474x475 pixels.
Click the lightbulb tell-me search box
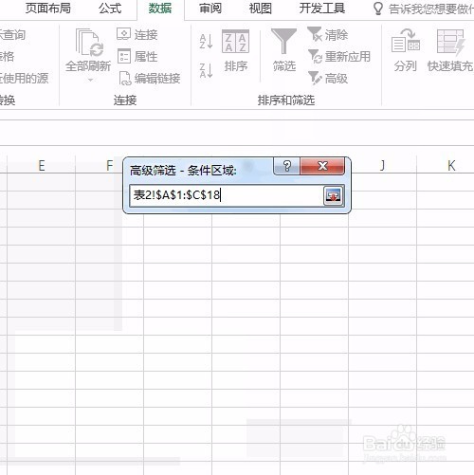pos(424,9)
